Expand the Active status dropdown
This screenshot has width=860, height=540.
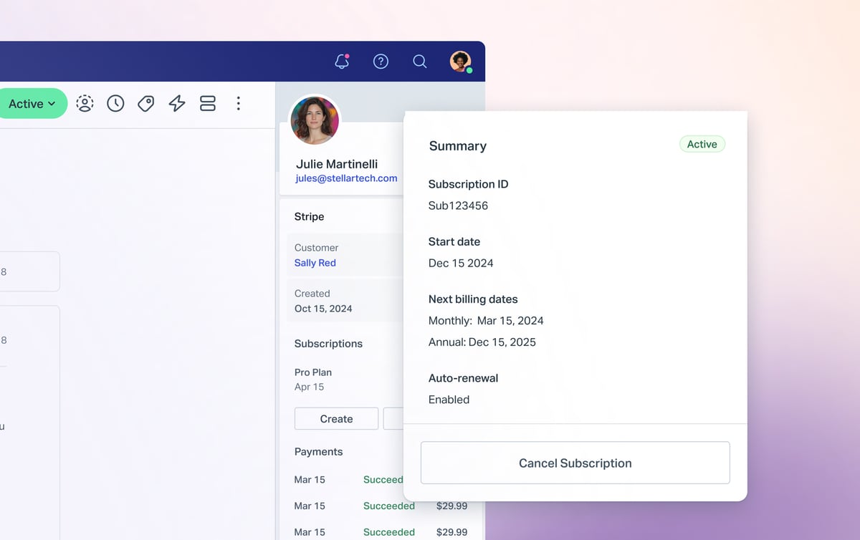click(x=32, y=104)
